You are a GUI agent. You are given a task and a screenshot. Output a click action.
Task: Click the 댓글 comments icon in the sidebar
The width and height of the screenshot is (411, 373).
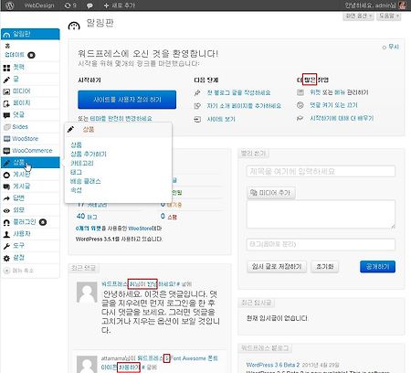coord(6,115)
